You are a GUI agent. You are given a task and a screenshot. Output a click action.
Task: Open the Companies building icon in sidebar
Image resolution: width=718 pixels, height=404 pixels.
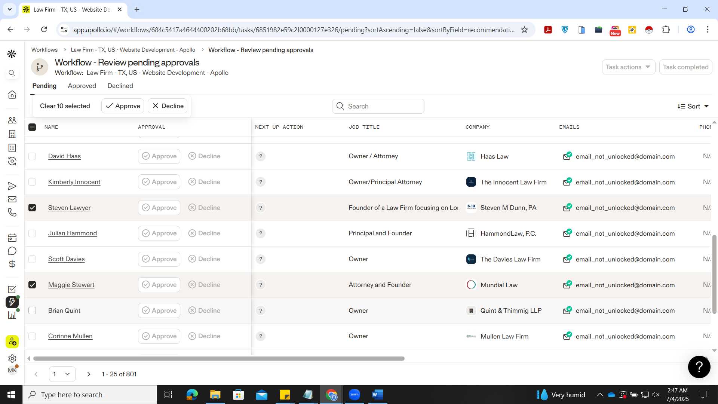point(12,134)
